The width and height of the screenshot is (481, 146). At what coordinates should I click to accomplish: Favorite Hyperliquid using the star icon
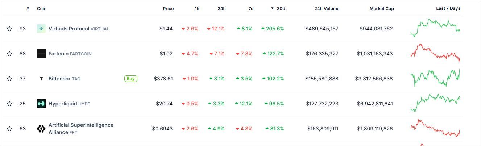(9, 104)
